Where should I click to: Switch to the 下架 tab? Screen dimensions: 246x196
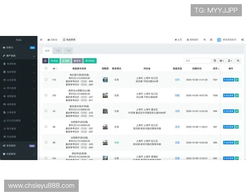[x=68, y=51]
